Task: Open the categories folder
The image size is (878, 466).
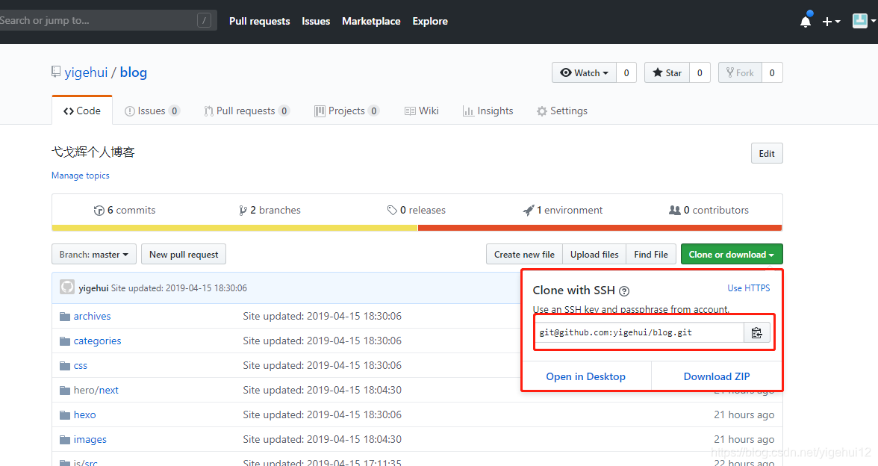Action: 97,341
